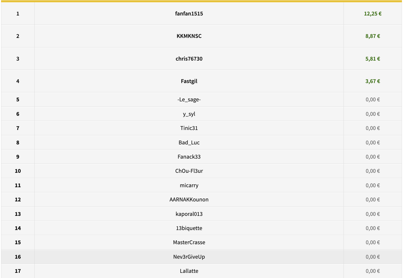The image size is (403, 278).
Task: Click player AARNAKKounon
Action: (x=189, y=200)
